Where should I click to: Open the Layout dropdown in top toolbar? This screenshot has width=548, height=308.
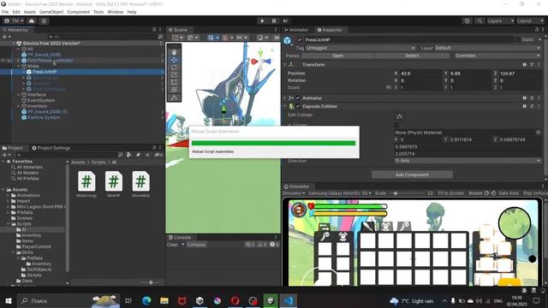[530, 21]
